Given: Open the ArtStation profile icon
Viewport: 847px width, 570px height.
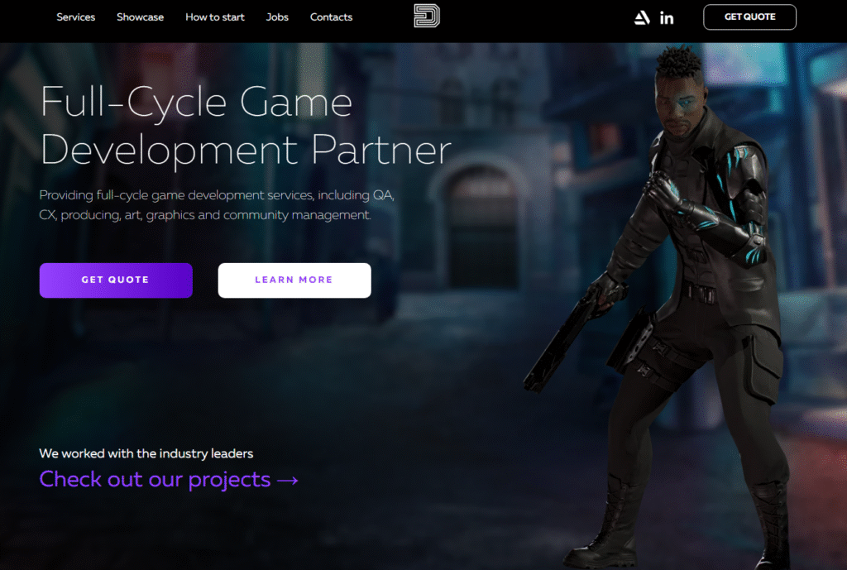Looking at the screenshot, I should 642,18.
